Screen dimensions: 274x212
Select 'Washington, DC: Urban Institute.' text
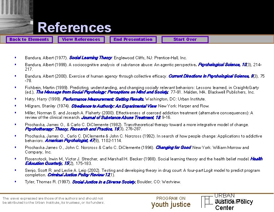(x=175, y=99)
